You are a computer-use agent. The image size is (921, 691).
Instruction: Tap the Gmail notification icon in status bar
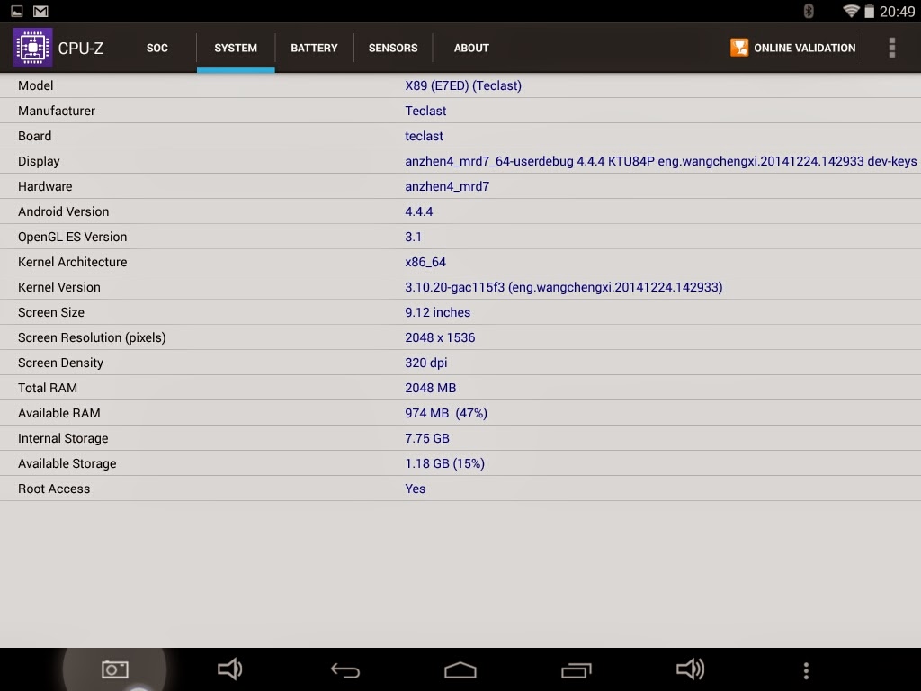click(x=40, y=11)
